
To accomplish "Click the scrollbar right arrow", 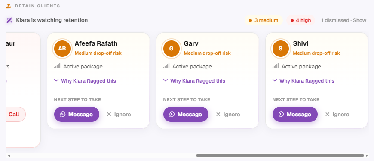I will [x=367, y=155].
